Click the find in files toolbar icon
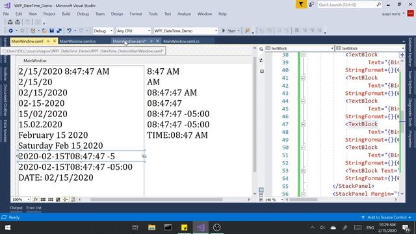 tap(247, 31)
